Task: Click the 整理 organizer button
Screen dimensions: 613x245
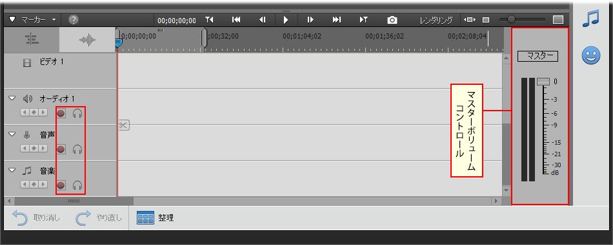Action: pyautogui.click(x=156, y=218)
